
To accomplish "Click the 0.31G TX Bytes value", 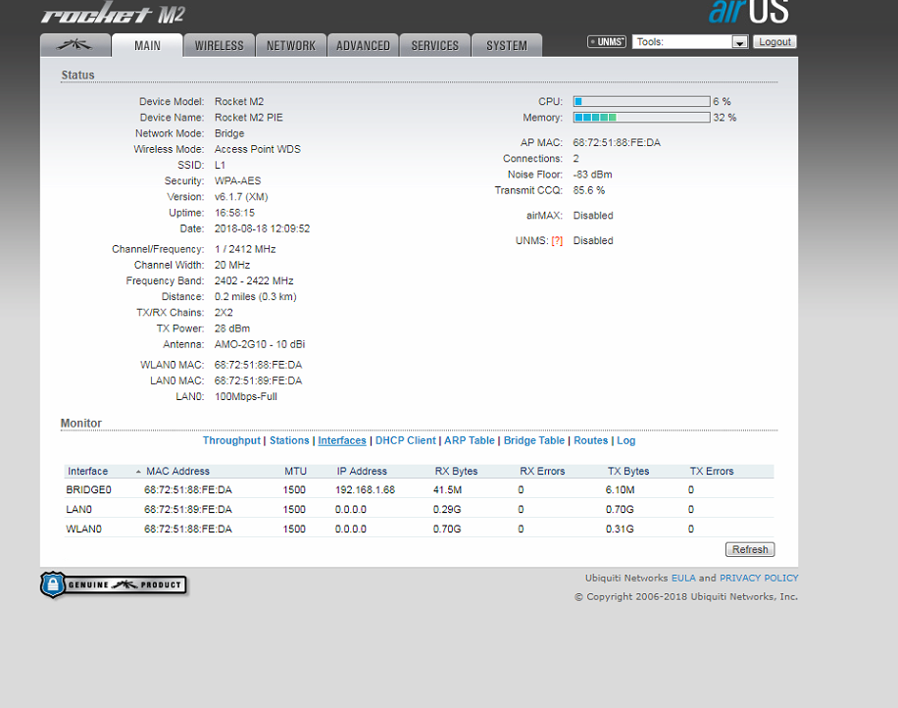I will (x=620, y=529).
